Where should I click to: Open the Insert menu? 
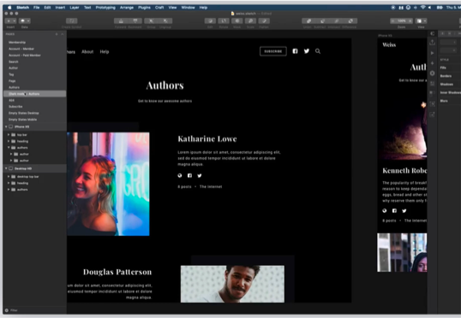(x=60, y=8)
